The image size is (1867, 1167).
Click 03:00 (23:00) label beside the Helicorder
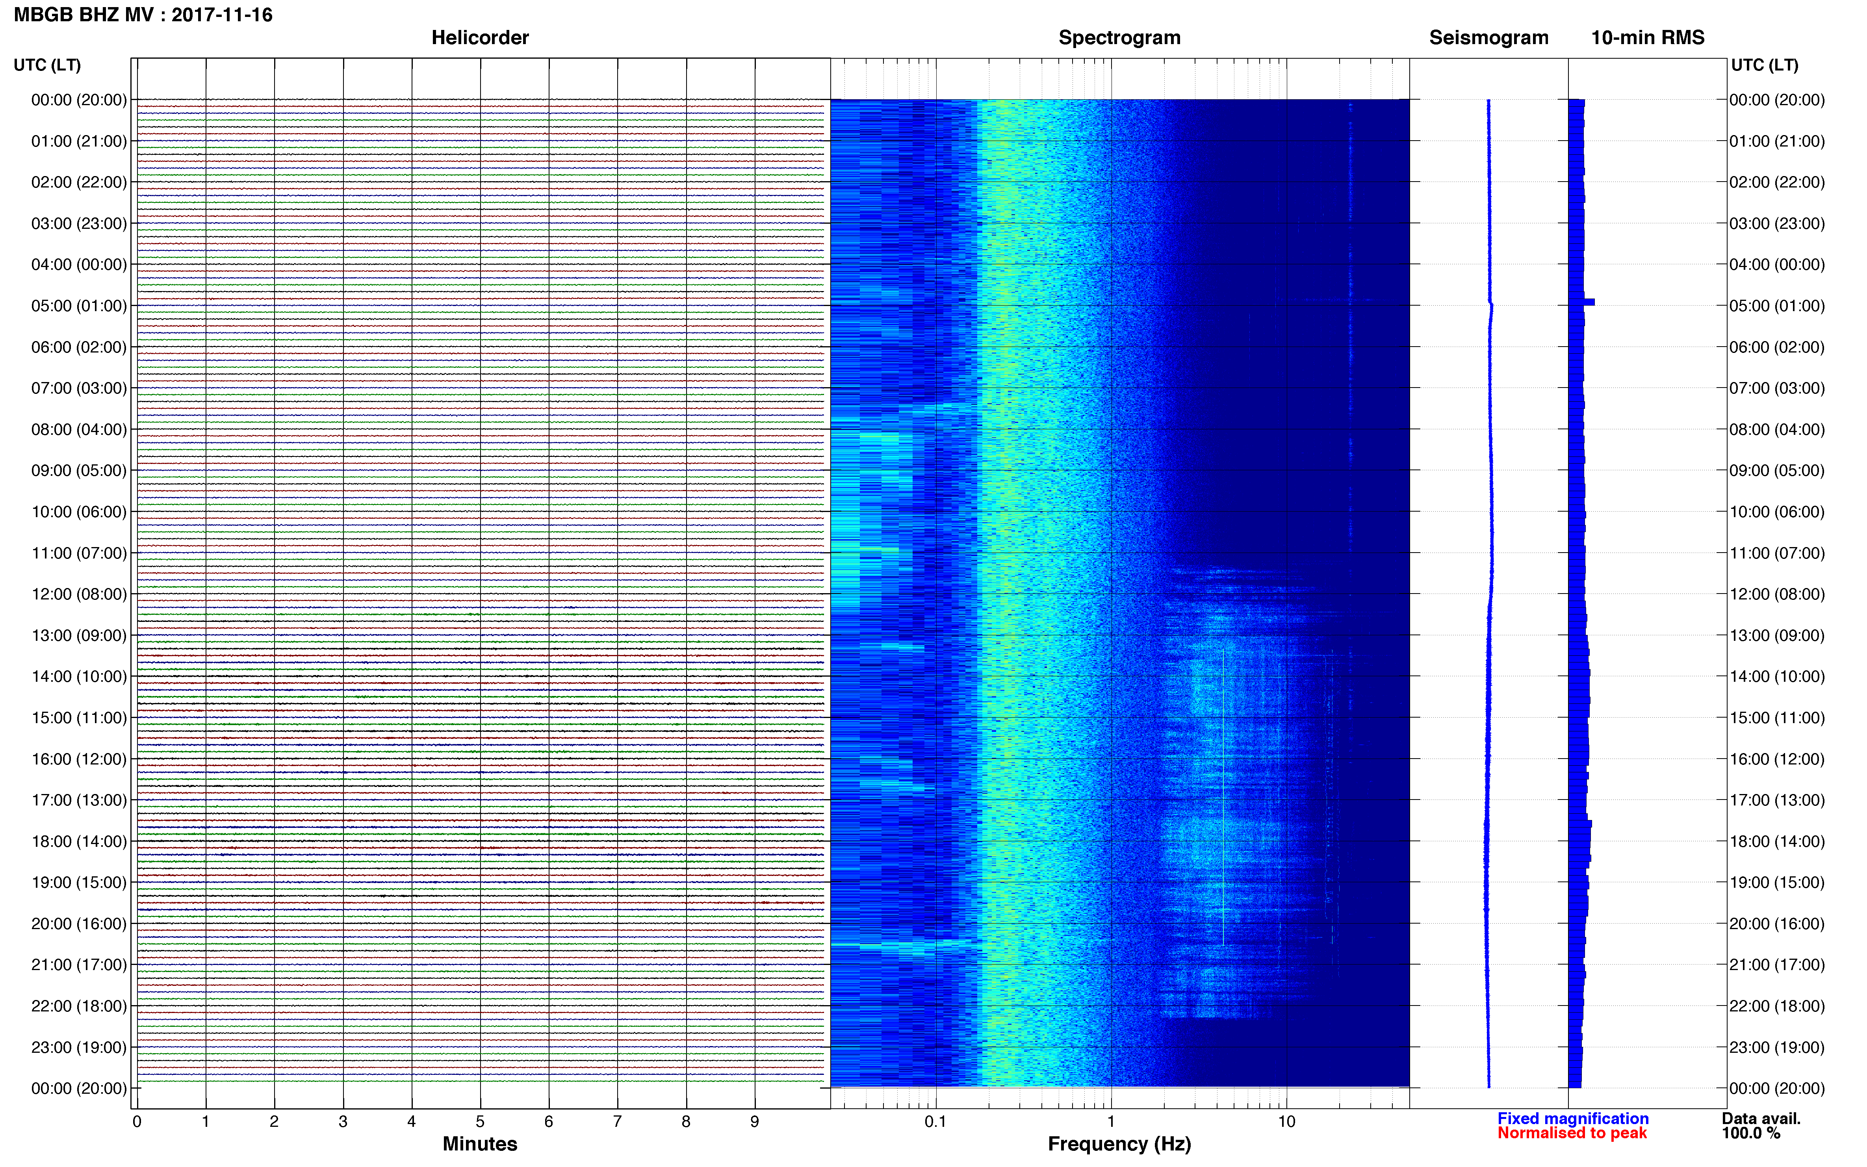tap(79, 224)
